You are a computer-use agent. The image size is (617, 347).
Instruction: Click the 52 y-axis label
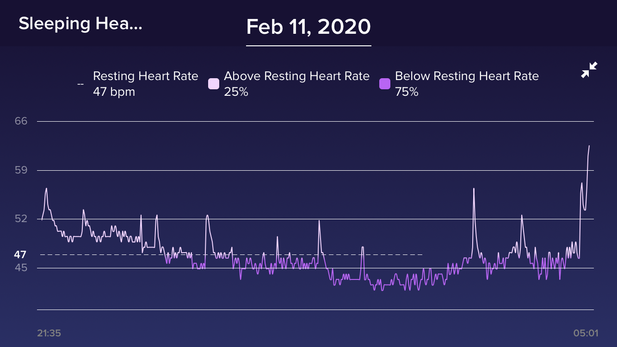(21, 218)
